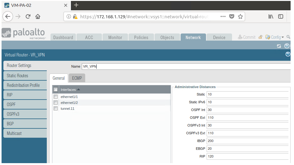The width and height of the screenshot is (294, 165).
Task: Open page actions ellipsis in address bar
Action: pos(223,17)
